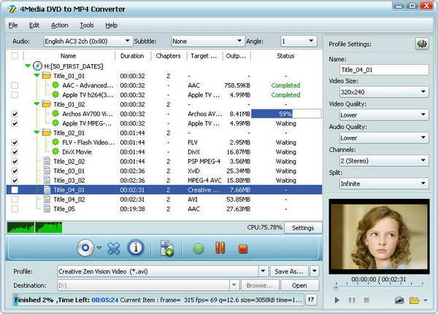The height and width of the screenshot is (314, 438).
Task: Click the gear icon of Apple TV h264 row
Action: tap(55, 95)
